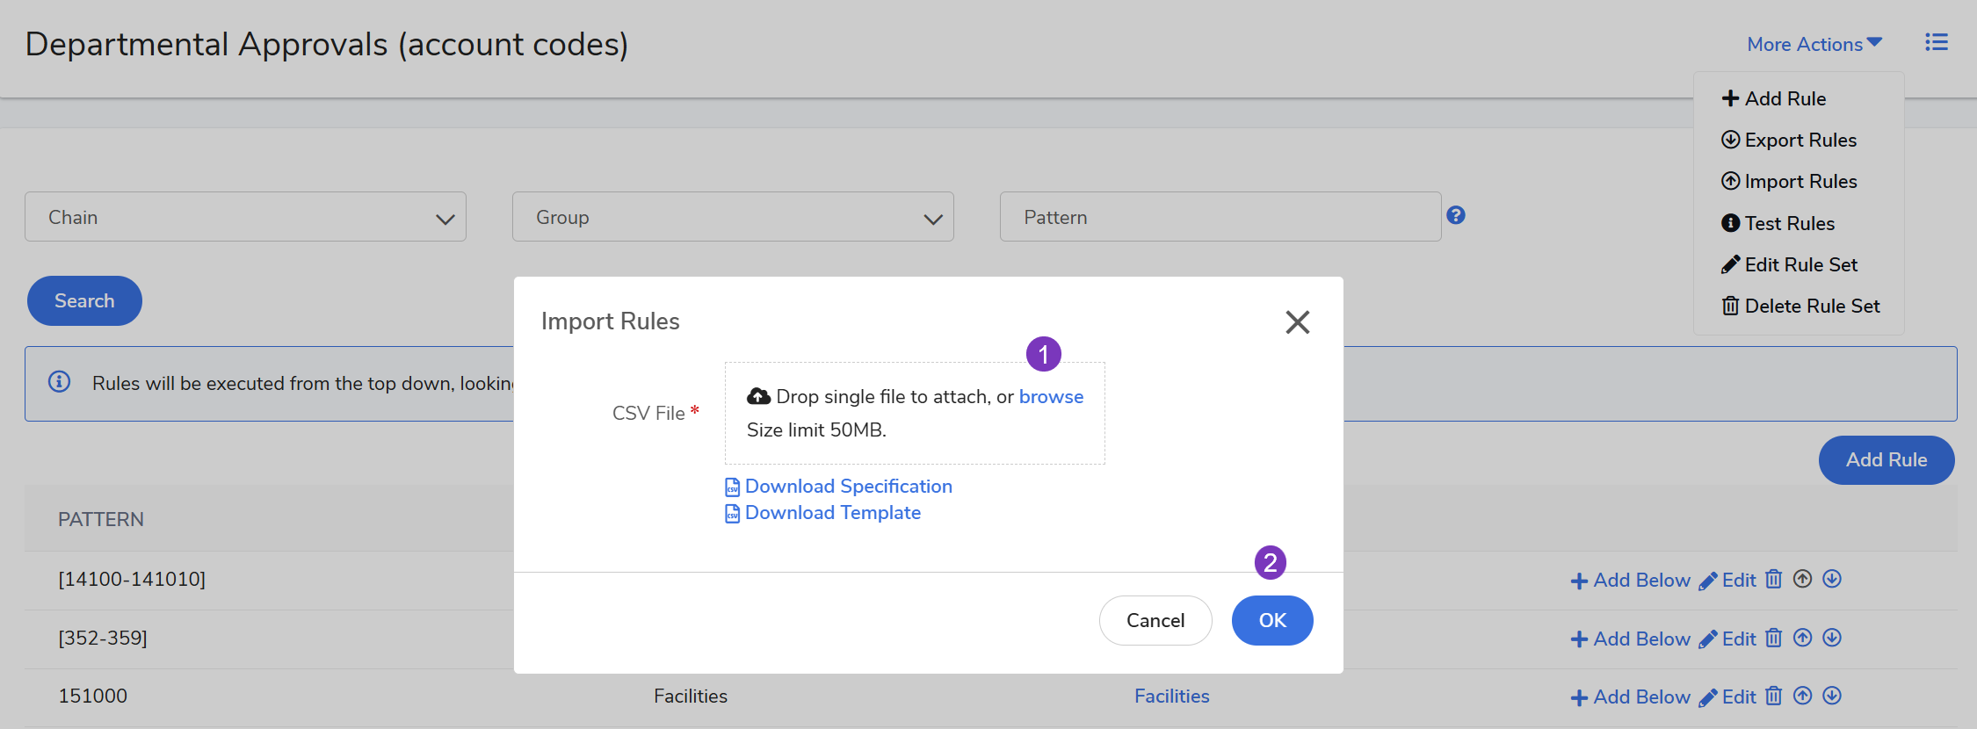Image resolution: width=1977 pixels, height=729 pixels.
Task: Expand the Group dropdown
Action: click(x=733, y=217)
